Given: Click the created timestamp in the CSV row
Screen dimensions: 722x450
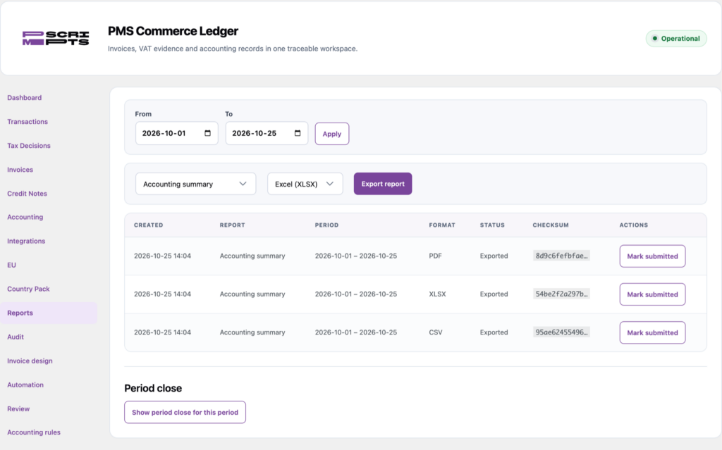Looking at the screenshot, I should 163,332.
